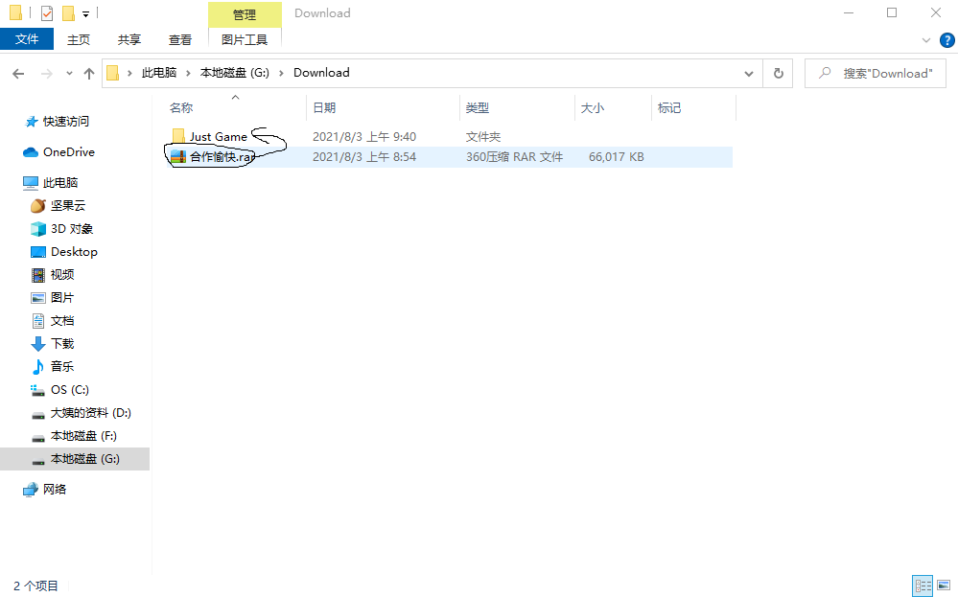Select the 管理 contextual tab header
This screenshot has height=597, width=958.
point(245,14)
